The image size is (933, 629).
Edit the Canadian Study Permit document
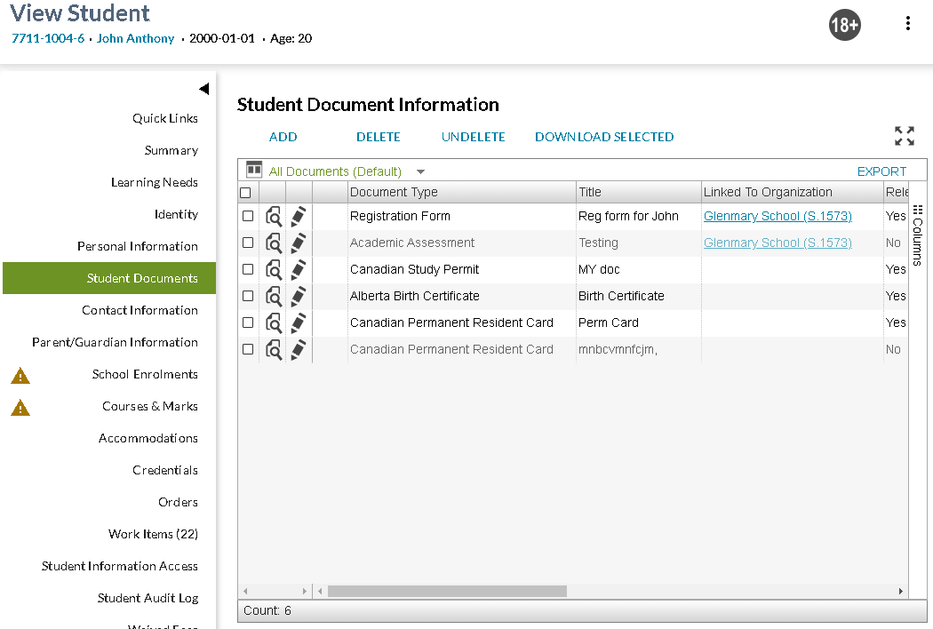(x=299, y=269)
